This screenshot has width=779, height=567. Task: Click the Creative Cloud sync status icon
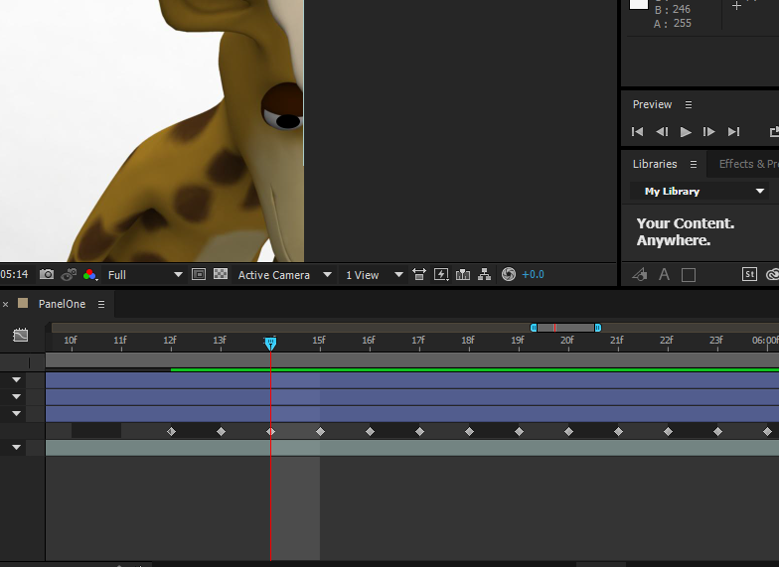tap(773, 274)
